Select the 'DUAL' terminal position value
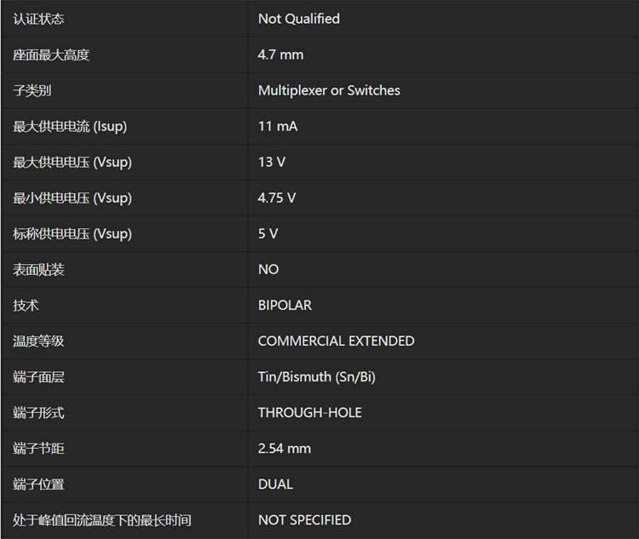639x539 pixels. tap(275, 484)
